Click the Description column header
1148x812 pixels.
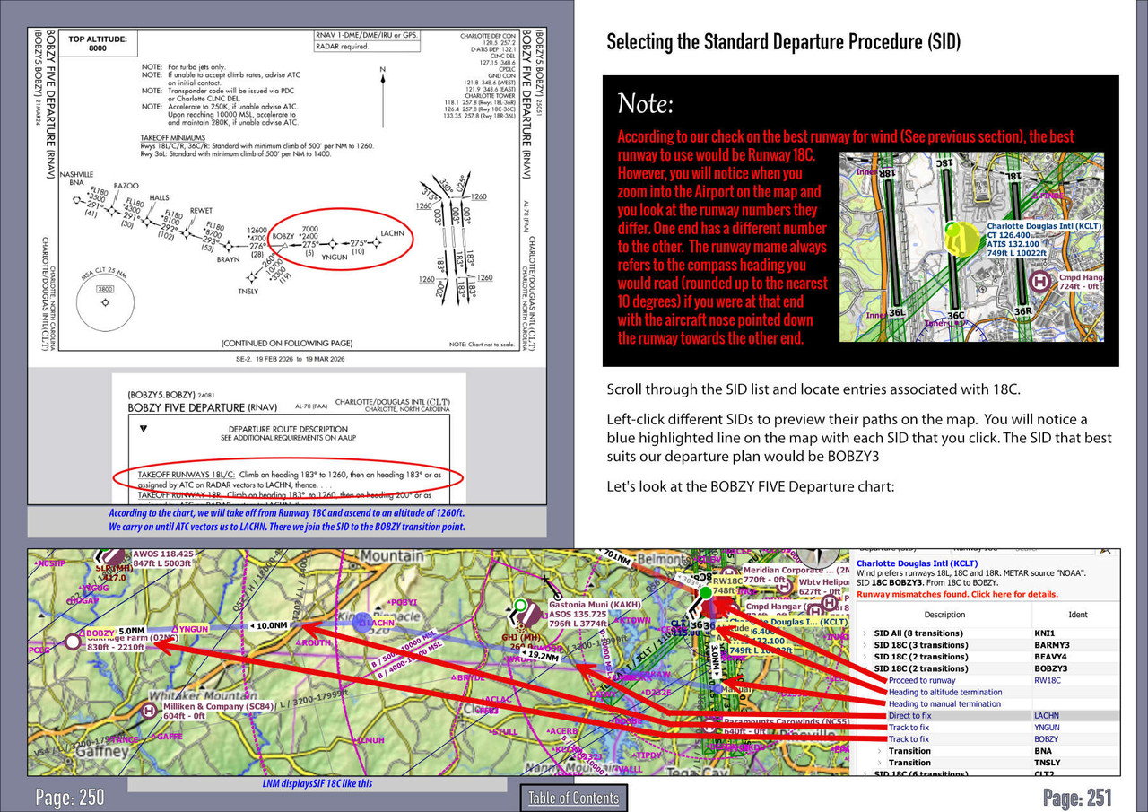pyautogui.click(x=944, y=615)
